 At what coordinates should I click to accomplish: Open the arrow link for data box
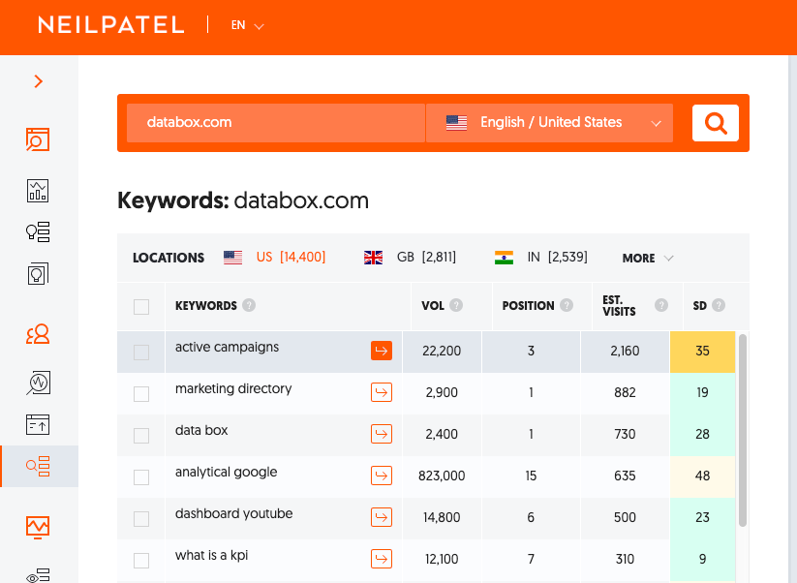382,434
